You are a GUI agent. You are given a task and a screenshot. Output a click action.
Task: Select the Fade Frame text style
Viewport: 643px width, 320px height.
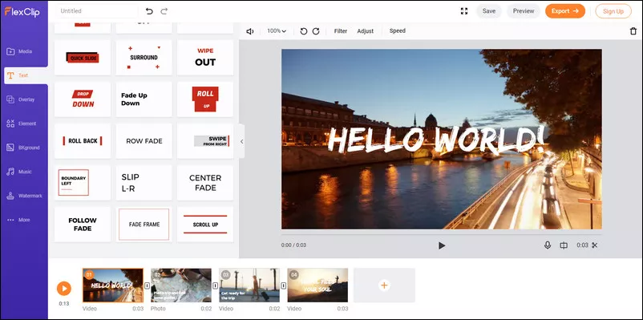click(144, 225)
